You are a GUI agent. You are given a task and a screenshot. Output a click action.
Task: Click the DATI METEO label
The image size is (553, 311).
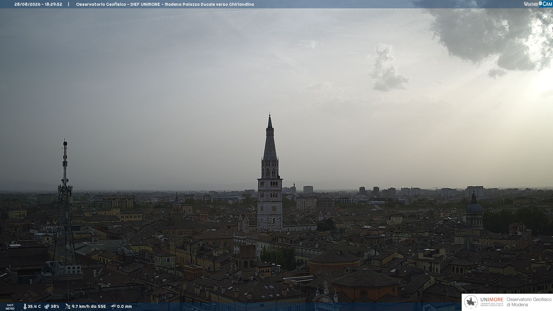[10, 307]
